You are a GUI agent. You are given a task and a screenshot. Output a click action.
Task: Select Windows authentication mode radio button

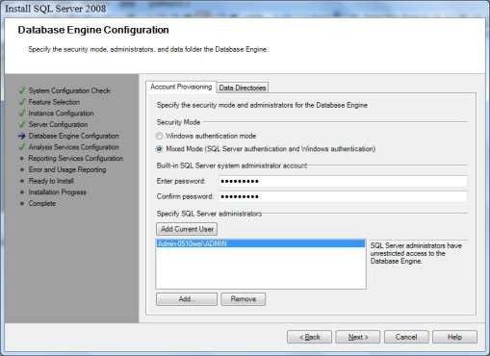click(159, 136)
